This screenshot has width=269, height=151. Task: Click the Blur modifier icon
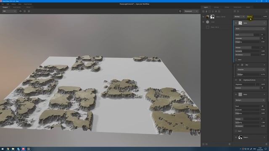[x=242, y=65]
